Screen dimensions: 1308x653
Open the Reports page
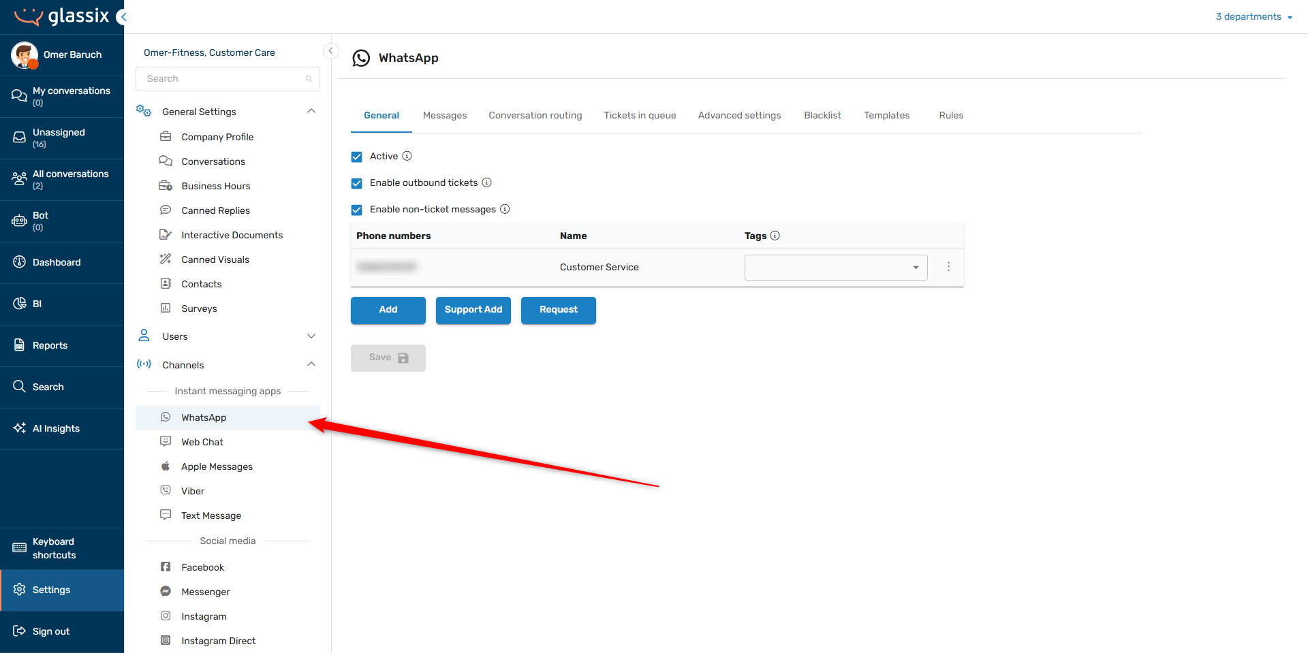pos(62,346)
